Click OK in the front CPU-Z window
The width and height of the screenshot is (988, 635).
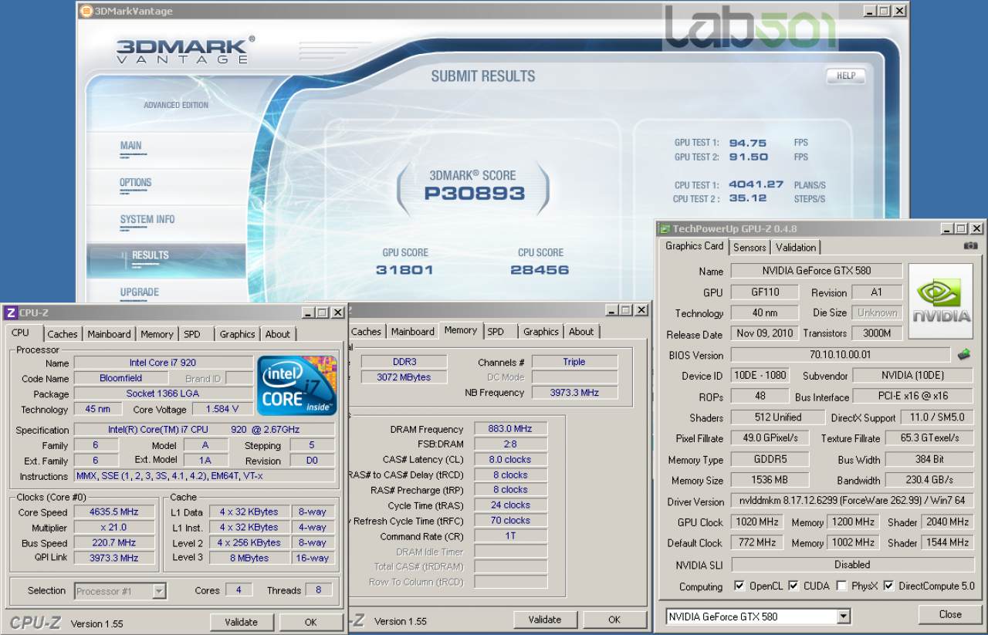pyautogui.click(x=310, y=622)
